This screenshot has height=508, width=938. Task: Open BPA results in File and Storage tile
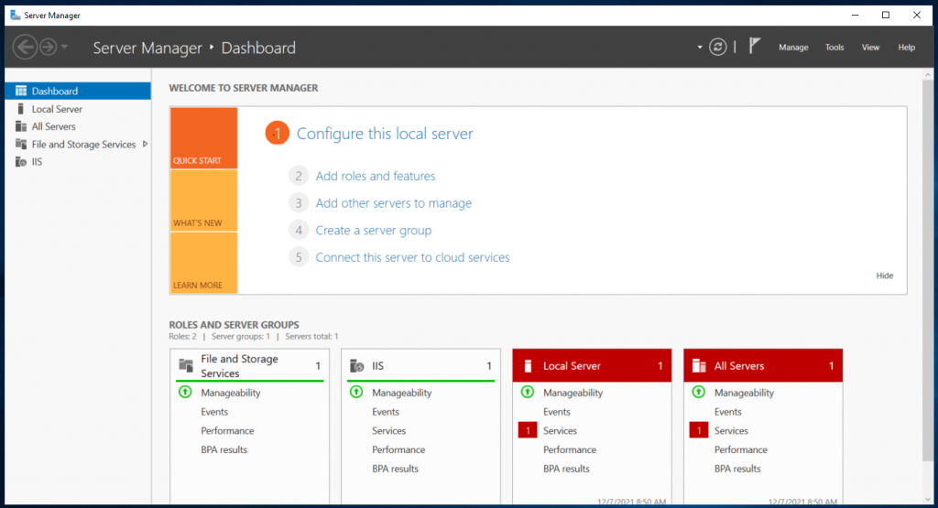point(224,449)
